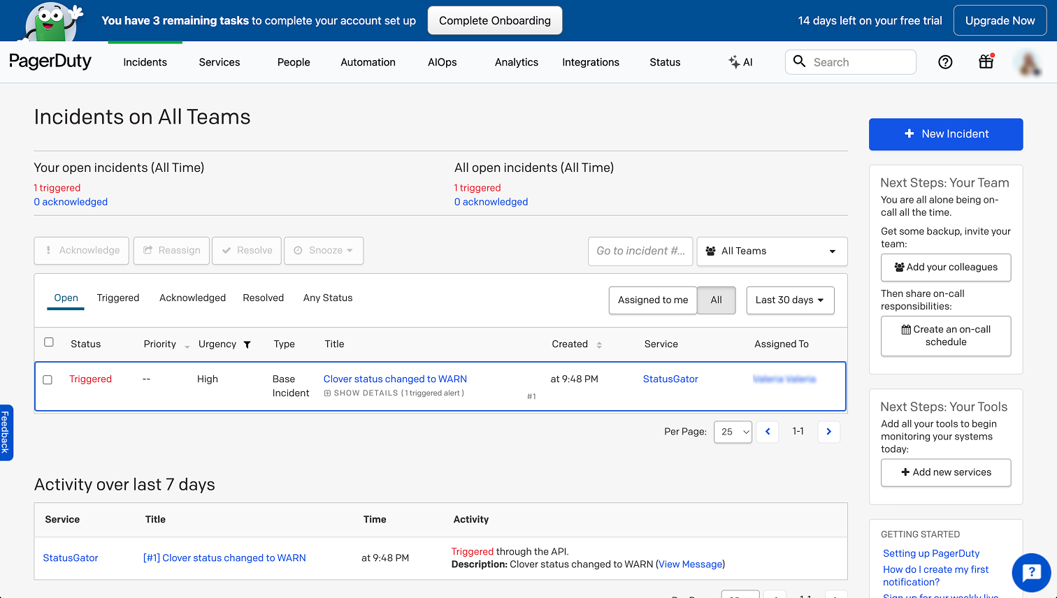Open the gift box icon in header
1057x598 pixels.
[986, 61]
